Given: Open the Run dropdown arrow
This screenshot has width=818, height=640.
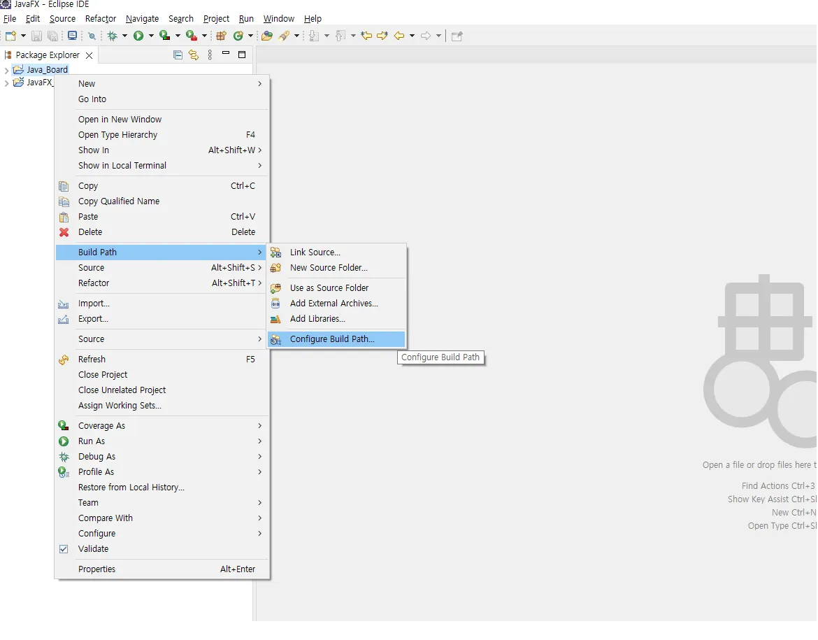Looking at the screenshot, I should (x=151, y=36).
